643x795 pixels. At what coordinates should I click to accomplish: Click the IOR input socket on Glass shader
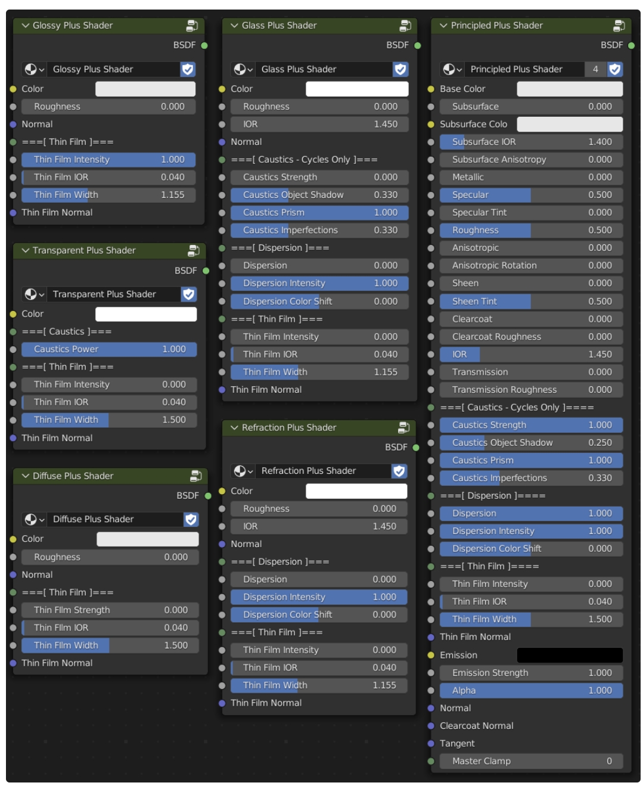click(222, 125)
